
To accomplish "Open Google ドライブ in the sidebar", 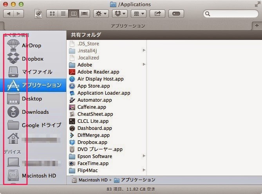I will (33, 125).
